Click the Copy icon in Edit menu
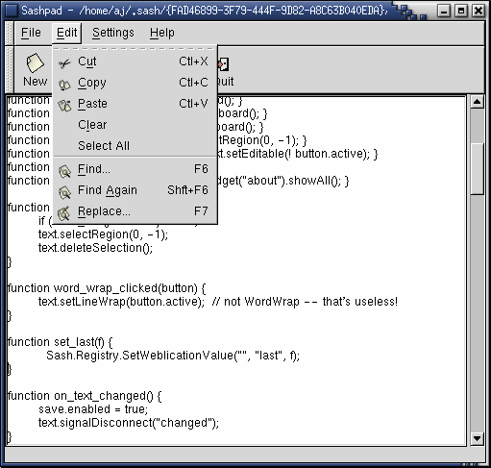Screen dimensions: 491x468 pyautogui.click(x=64, y=85)
